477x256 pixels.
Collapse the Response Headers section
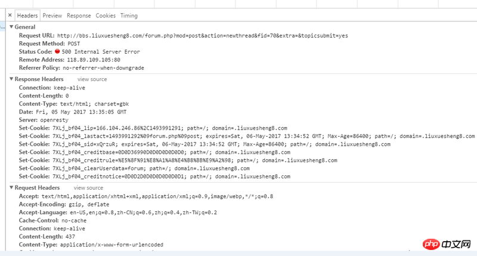point(11,79)
